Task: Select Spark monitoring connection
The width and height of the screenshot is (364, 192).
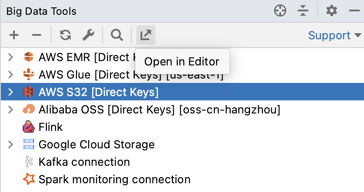Action: click(114, 179)
